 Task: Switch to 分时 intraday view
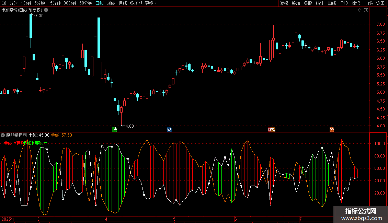(14, 3)
